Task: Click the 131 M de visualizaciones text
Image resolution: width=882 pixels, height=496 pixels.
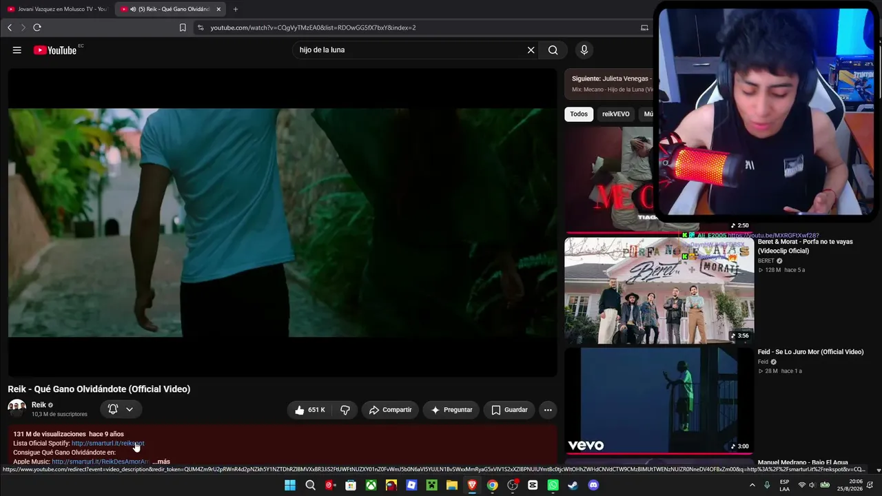Action: point(50,434)
